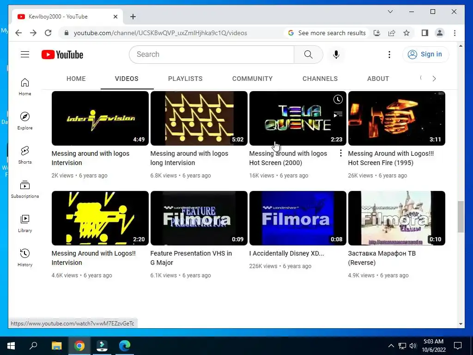Open Messing around with logos long Intervision
Screen dimensions: 473x355
click(189, 158)
